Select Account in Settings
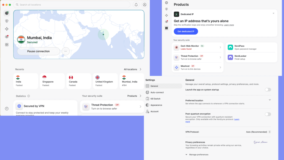Screen dimensions: 284x160 (x=164, y=111)
